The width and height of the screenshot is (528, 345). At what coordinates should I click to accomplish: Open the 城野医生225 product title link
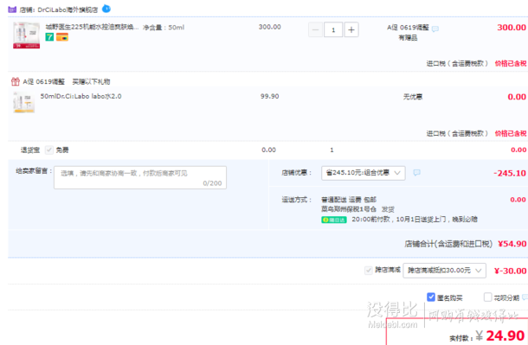click(x=92, y=27)
